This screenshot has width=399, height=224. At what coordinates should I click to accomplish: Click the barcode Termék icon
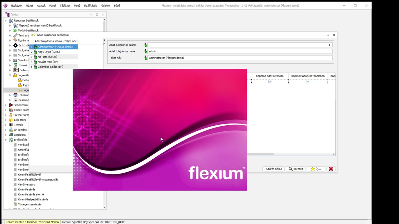click(x=11, y=125)
